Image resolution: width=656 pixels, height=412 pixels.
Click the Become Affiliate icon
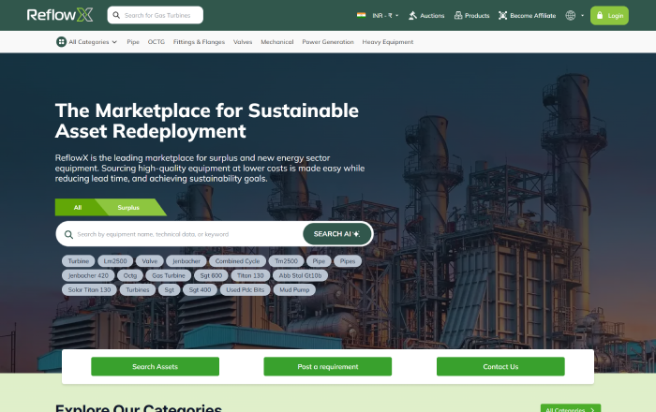click(x=503, y=16)
